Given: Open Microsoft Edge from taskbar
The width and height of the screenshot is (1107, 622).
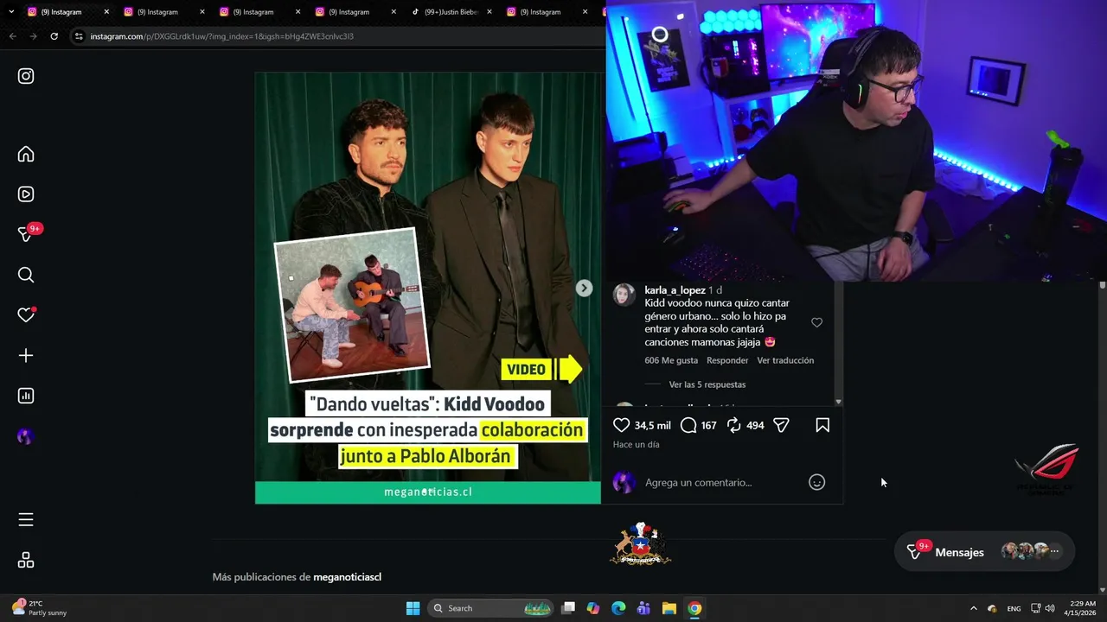Looking at the screenshot, I should (x=618, y=608).
